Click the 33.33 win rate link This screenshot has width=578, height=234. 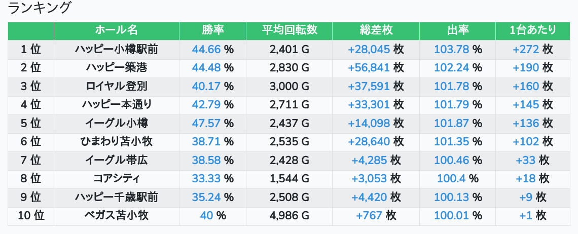(206, 179)
